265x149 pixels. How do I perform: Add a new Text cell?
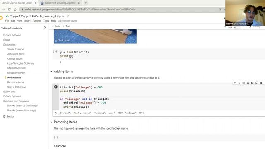[x=66, y=26]
